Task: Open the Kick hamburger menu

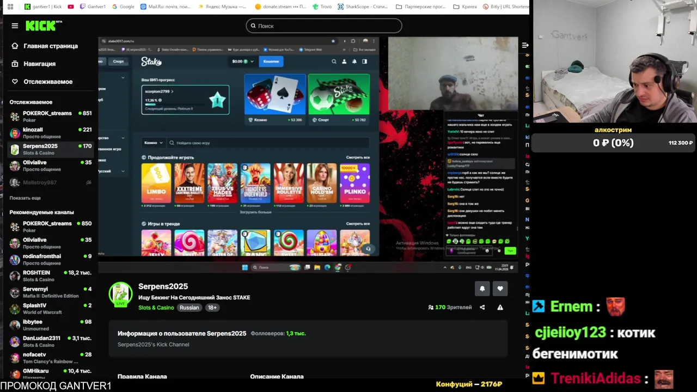Action: click(15, 26)
